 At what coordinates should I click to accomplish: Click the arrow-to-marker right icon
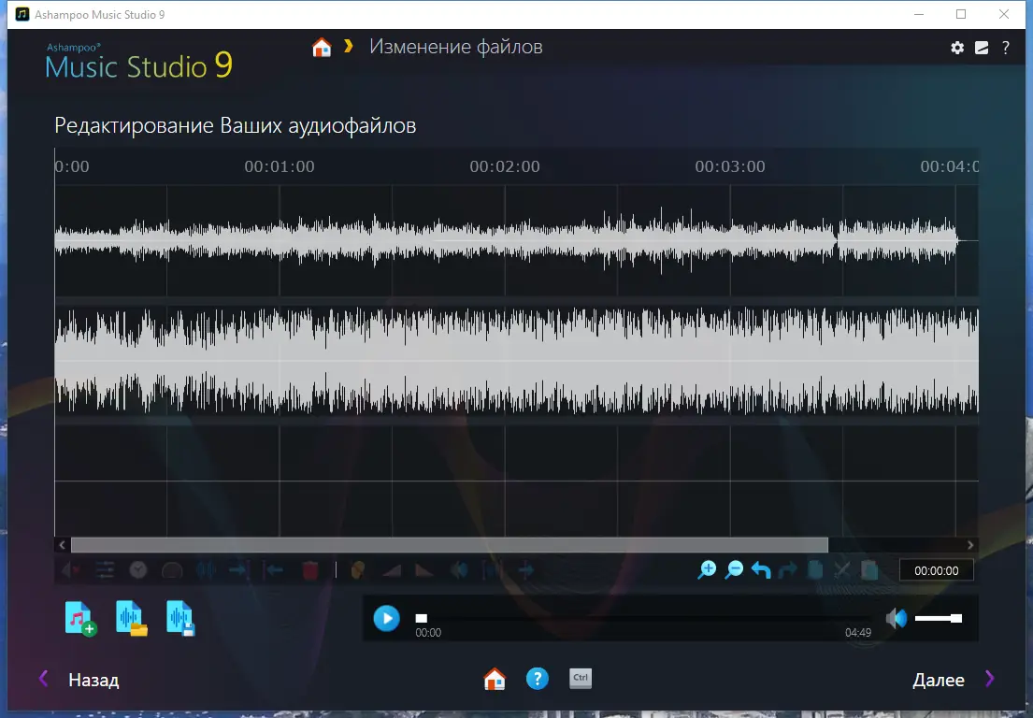tap(239, 569)
